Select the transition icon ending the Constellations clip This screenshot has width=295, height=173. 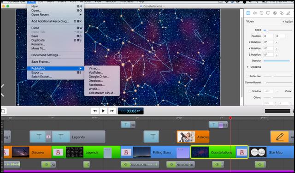point(242,152)
